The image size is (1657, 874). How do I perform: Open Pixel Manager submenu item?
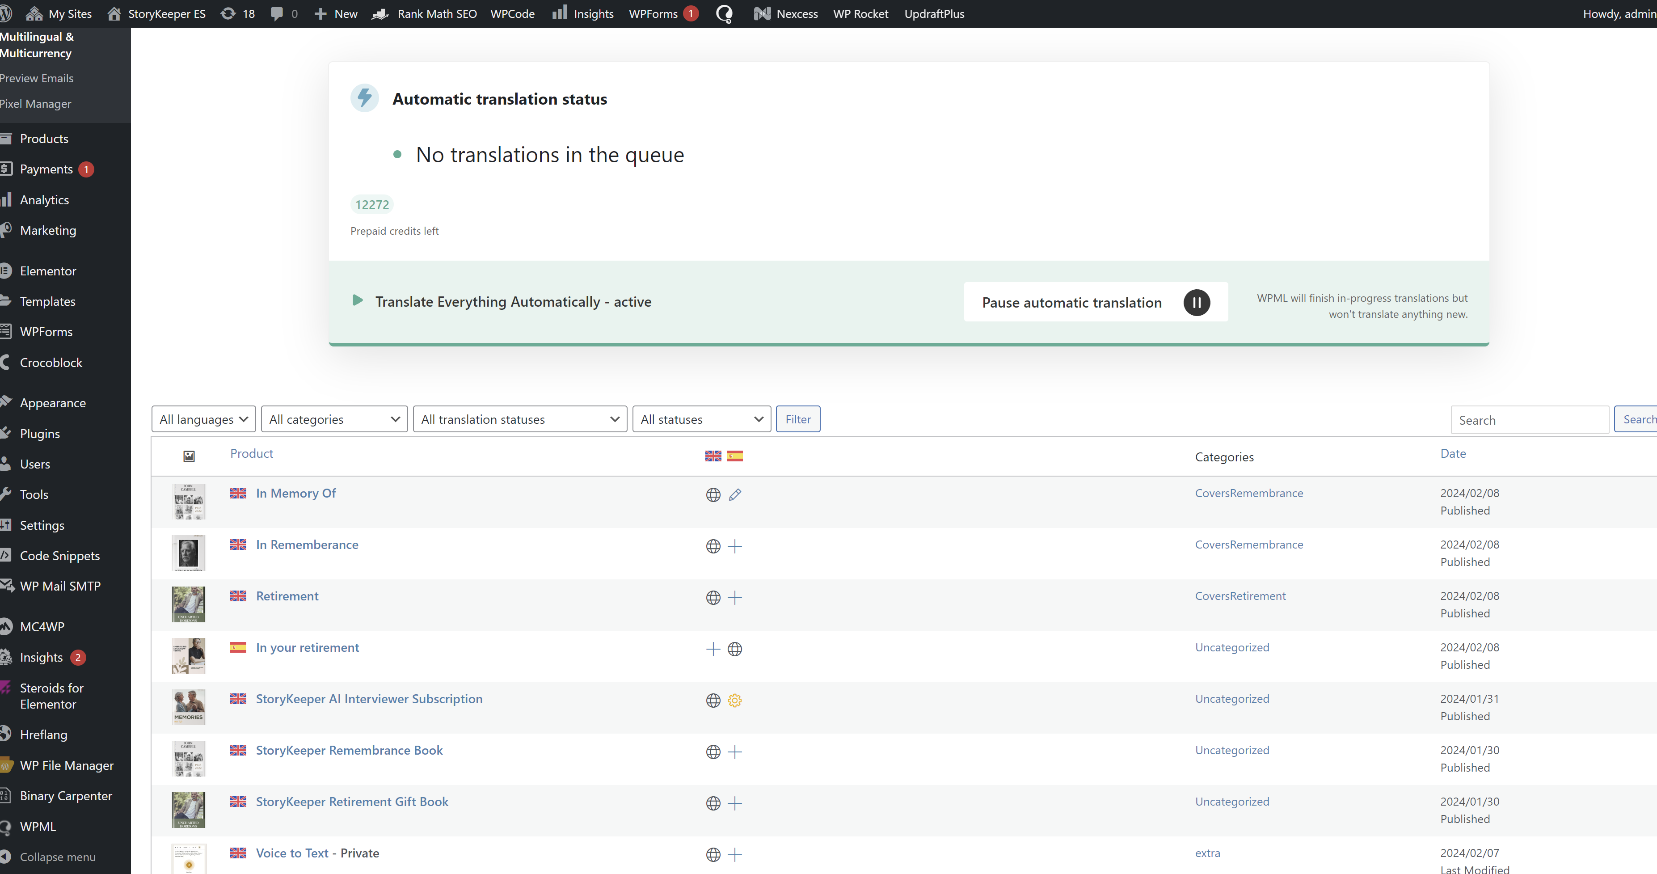tap(35, 104)
